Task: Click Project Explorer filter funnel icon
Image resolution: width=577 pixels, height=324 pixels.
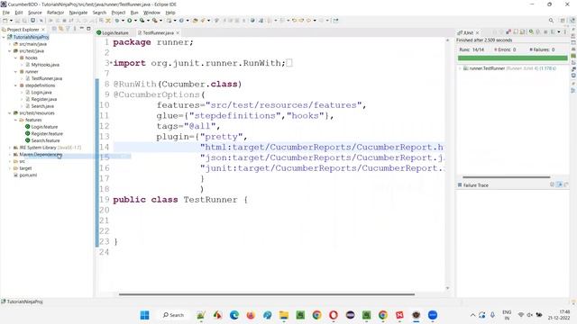Action: tap(68, 29)
